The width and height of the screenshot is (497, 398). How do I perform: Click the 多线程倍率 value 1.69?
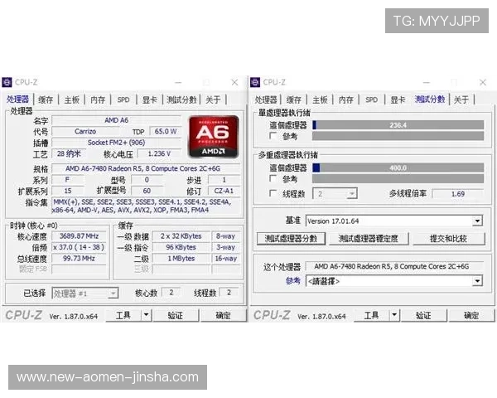458,193
